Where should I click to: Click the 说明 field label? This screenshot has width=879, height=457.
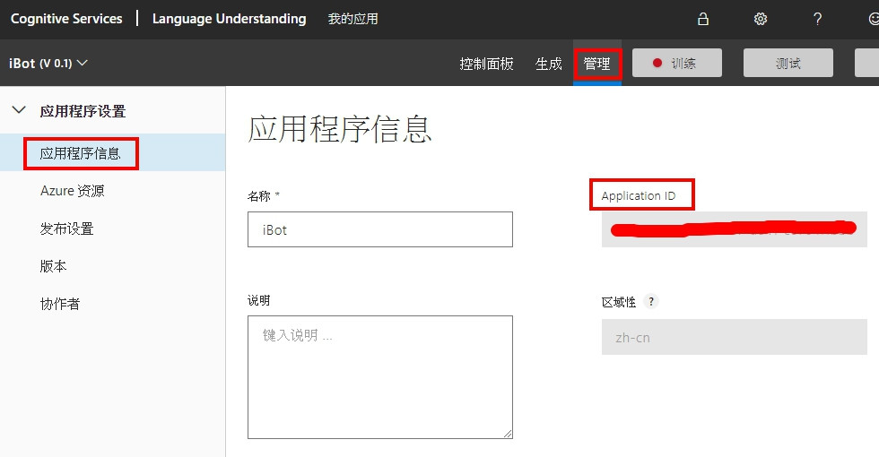(259, 300)
